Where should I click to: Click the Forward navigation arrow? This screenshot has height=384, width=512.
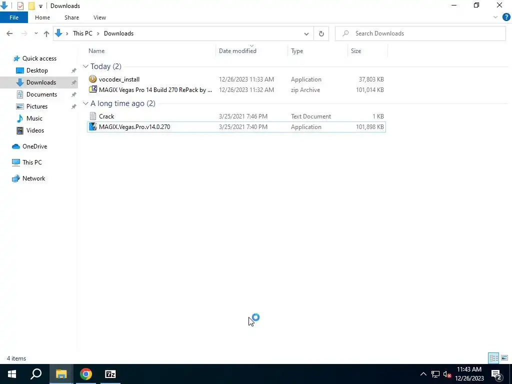point(24,33)
